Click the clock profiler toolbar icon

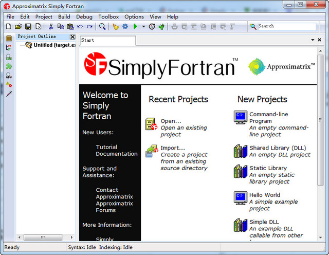point(152,26)
